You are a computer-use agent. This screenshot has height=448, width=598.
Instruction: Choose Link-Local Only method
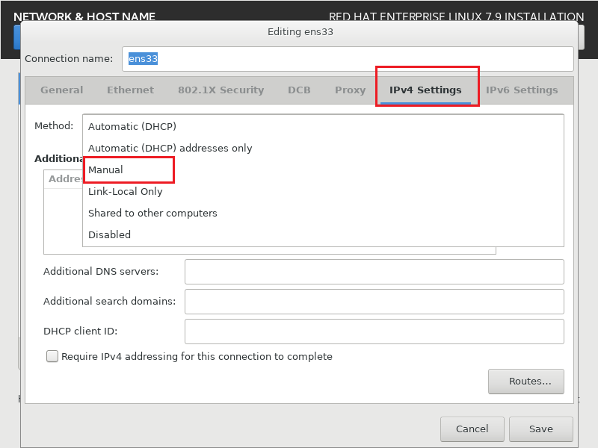pyautogui.click(x=323, y=192)
